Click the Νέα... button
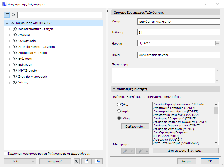 [17, 161]
